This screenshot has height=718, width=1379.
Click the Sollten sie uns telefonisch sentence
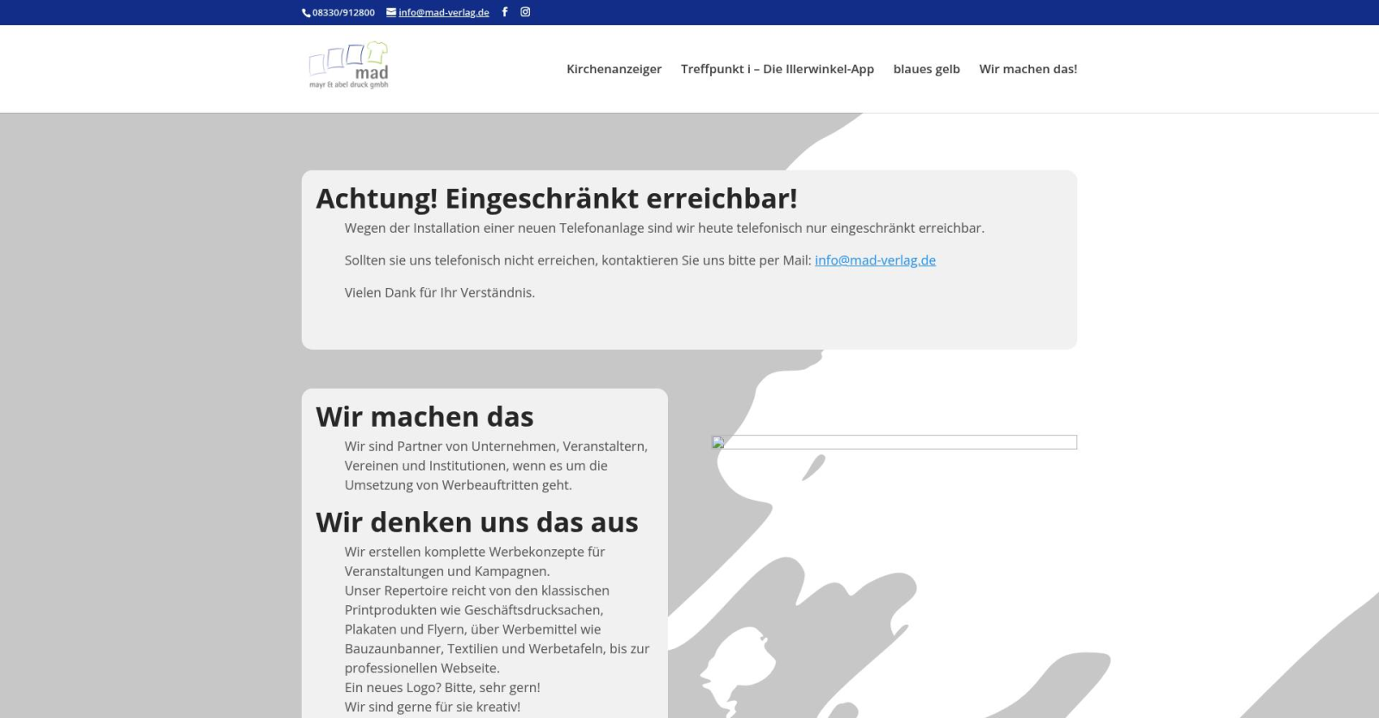coord(640,260)
